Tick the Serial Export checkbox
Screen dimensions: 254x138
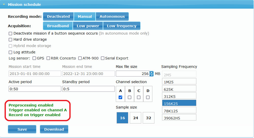point(103,58)
